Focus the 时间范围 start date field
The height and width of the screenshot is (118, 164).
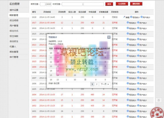coord(72,4)
